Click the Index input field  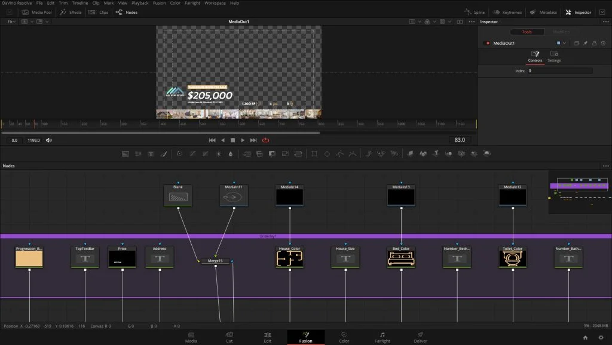[x=560, y=71]
